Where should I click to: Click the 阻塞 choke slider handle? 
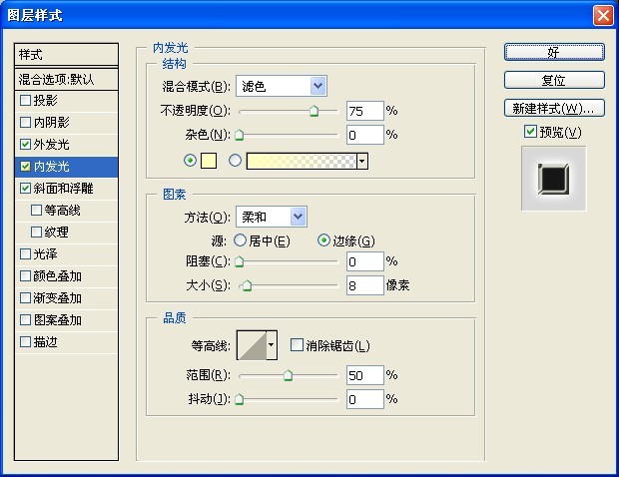point(240,261)
